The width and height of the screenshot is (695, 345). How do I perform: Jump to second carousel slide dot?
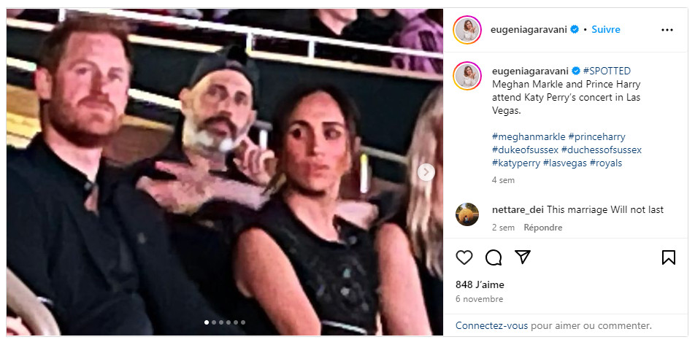click(214, 322)
